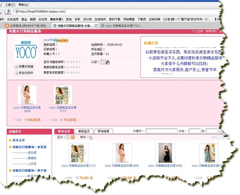Click the 排序 sort icon

(x=90, y=137)
